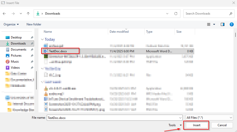Click the file list vertical scrollbar
Screen dimensions: 237x132
pyautogui.click(x=235, y=35)
